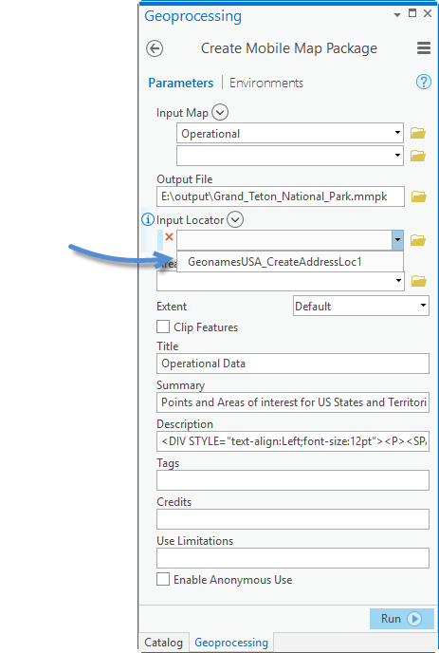Expand Input Map chevron
439x653 pixels.
[x=220, y=112]
